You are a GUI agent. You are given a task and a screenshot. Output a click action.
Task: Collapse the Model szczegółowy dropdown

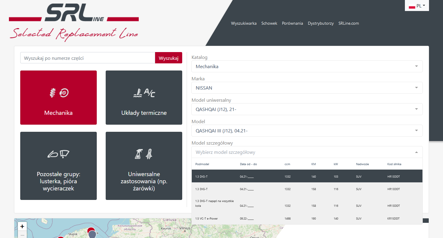point(307,152)
